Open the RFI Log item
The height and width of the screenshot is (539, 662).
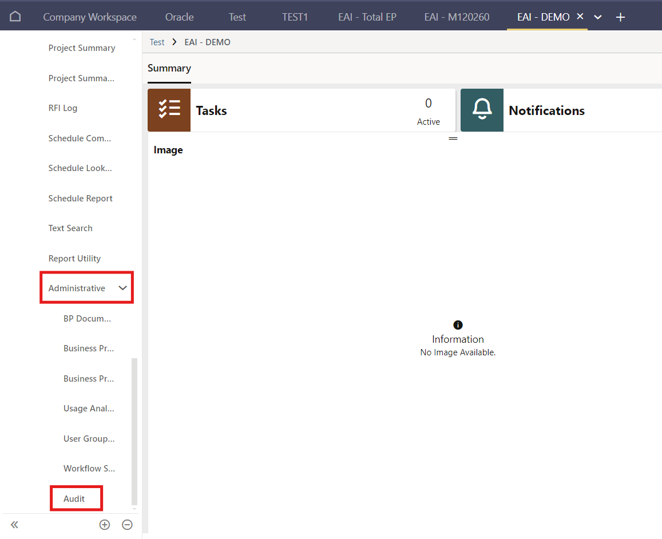click(63, 108)
